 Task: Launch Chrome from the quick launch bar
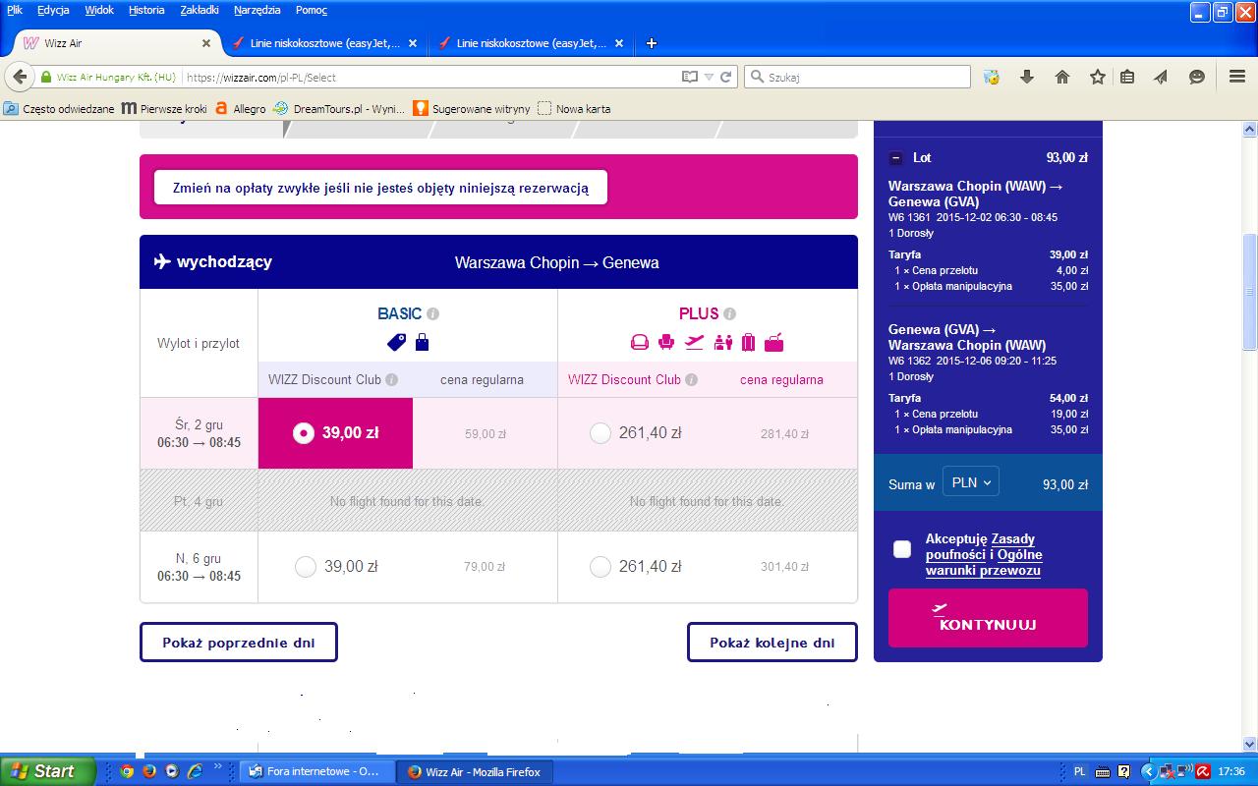pos(127,771)
